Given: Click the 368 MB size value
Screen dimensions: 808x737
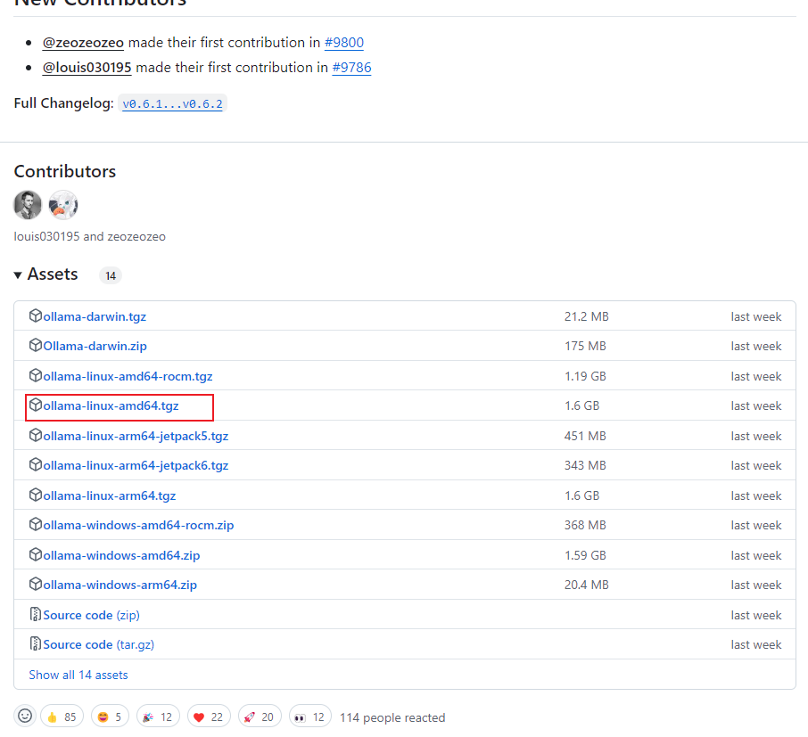Looking at the screenshot, I should pos(585,525).
